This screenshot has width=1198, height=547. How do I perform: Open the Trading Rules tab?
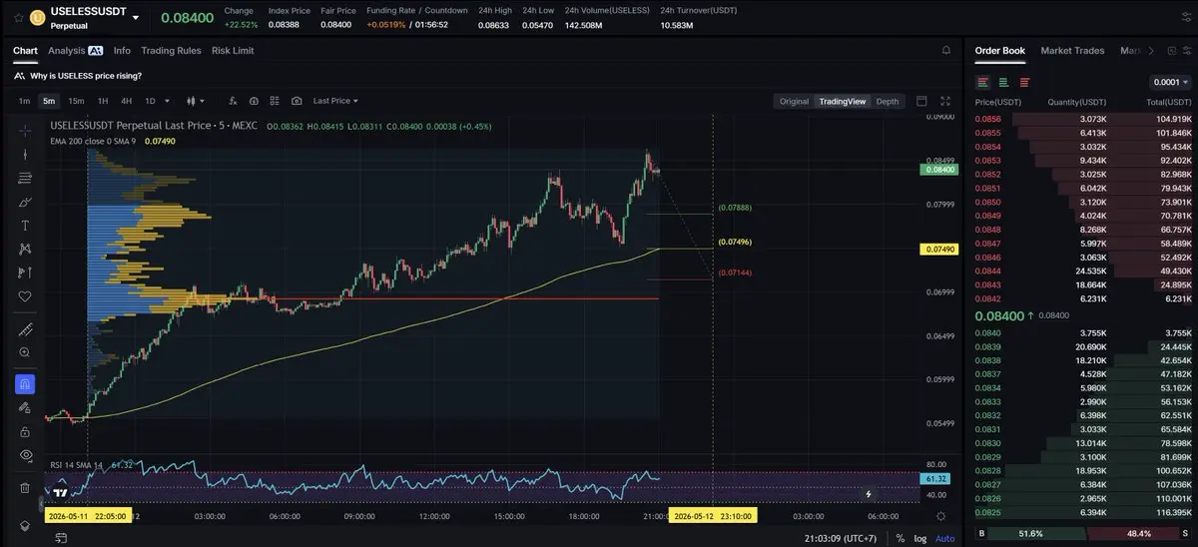171,51
